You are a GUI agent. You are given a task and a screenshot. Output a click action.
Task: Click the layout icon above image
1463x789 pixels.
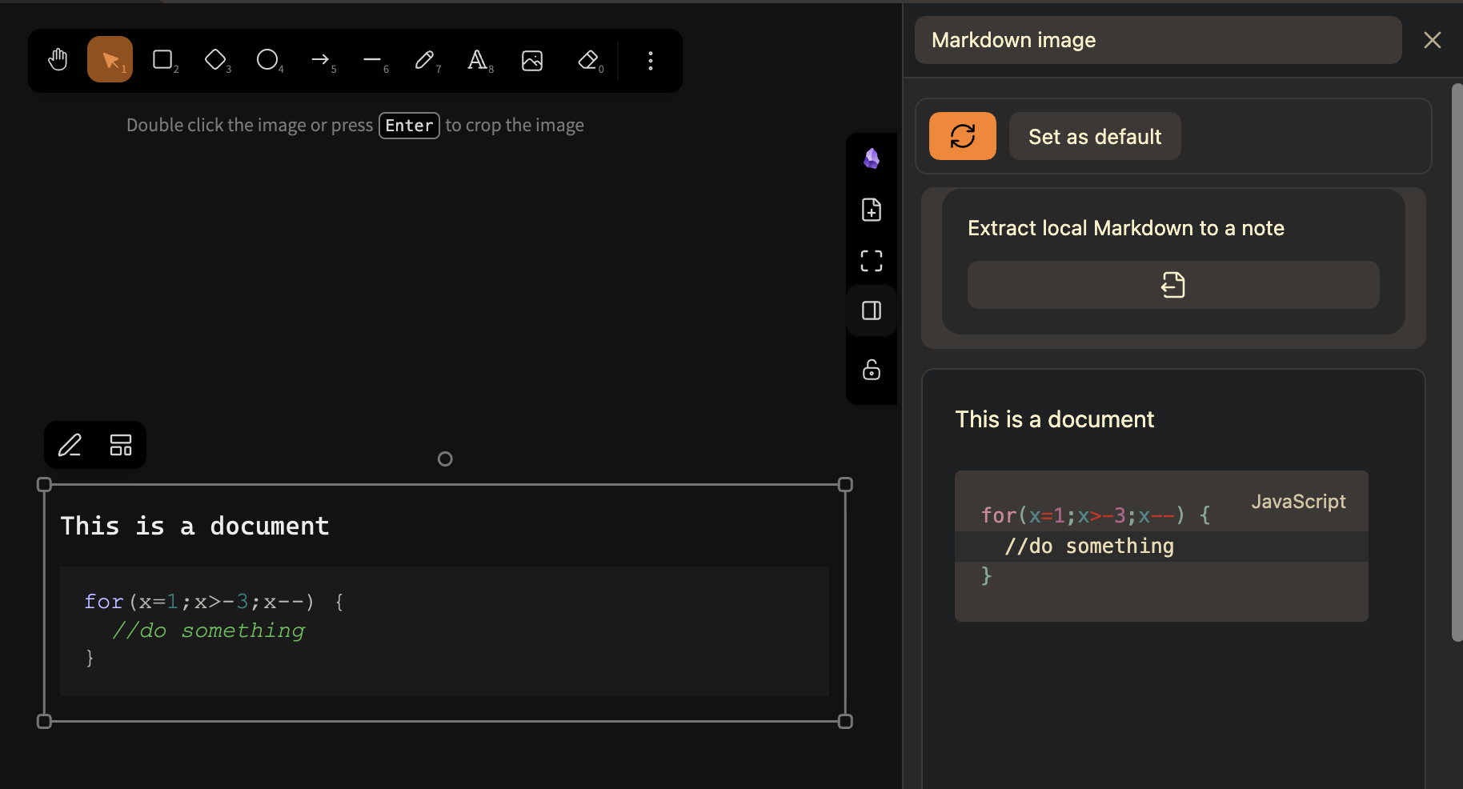click(121, 445)
